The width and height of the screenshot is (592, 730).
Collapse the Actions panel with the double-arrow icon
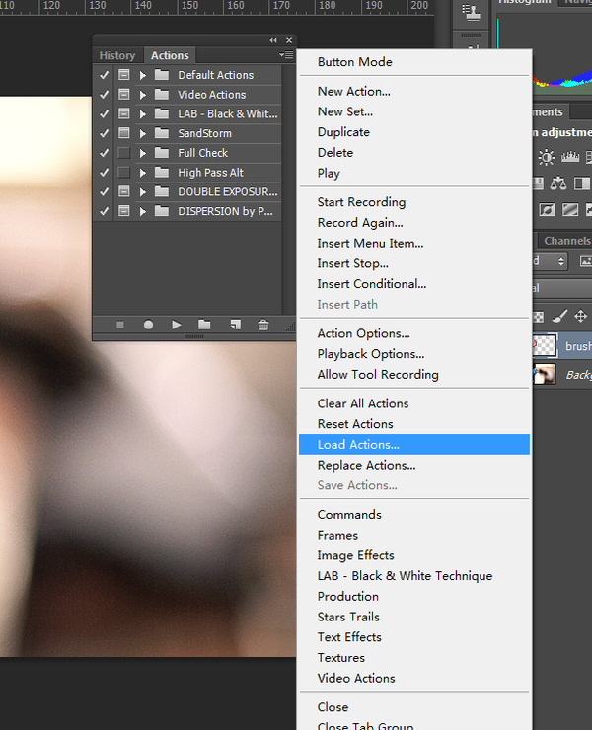click(x=273, y=40)
